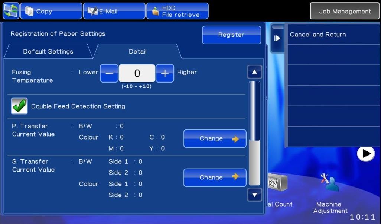Click the Registration of Paper Settings title
This screenshot has height=224, width=381.
click(x=58, y=33)
